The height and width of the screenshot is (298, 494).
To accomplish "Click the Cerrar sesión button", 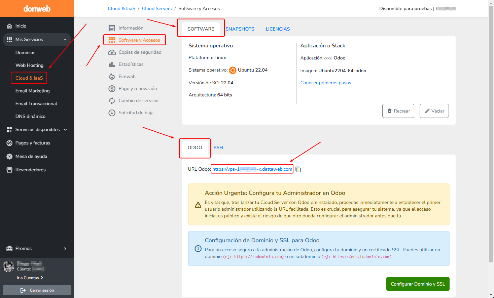I will click(37, 290).
